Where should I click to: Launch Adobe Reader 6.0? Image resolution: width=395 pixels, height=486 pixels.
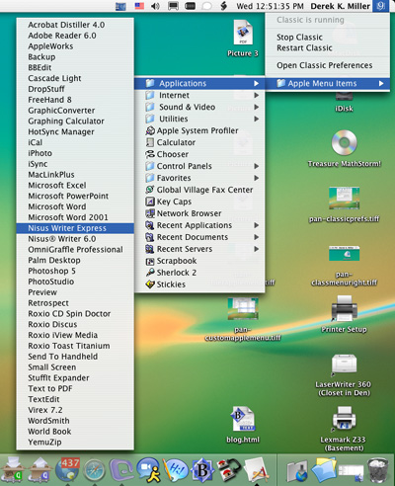pyautogui.click(x=75, y=36)
